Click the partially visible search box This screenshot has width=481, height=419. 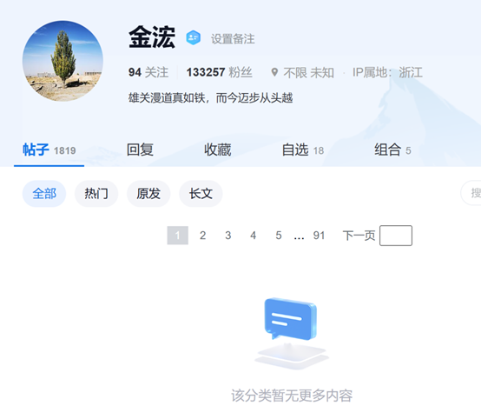(x=471, y=193)
